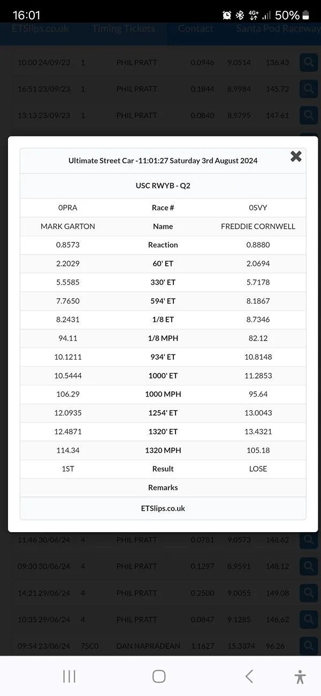Tap the ETSlips.co.uk footer in slip
The height and width of the screenshot is (696, 321).
pos(163,508)
